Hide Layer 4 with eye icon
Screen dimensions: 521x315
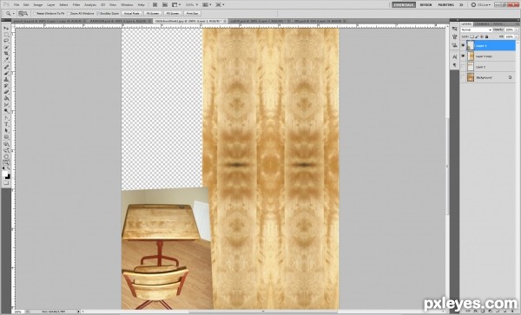[x=463, y=45]
